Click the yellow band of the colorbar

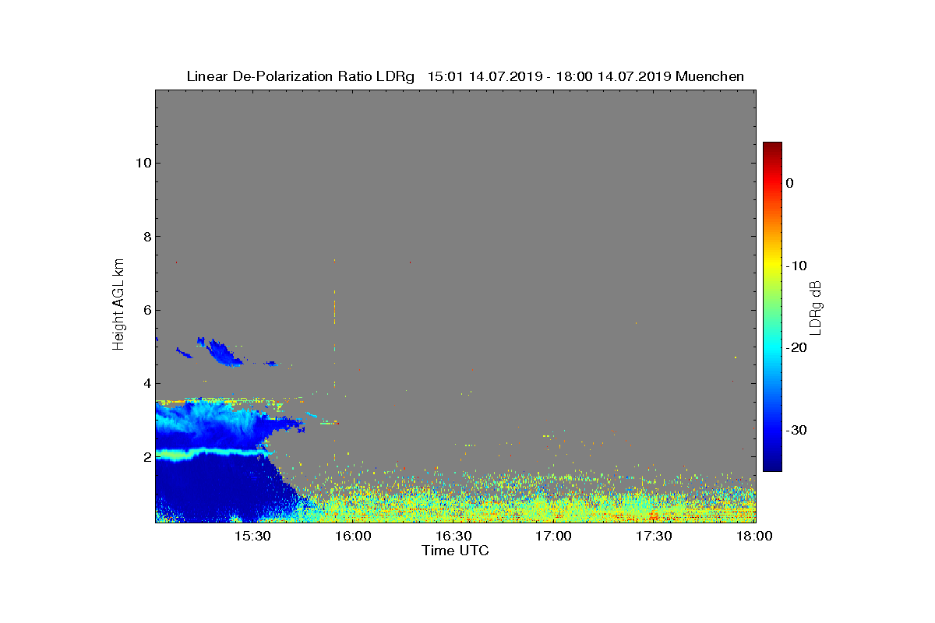(772, 266)
